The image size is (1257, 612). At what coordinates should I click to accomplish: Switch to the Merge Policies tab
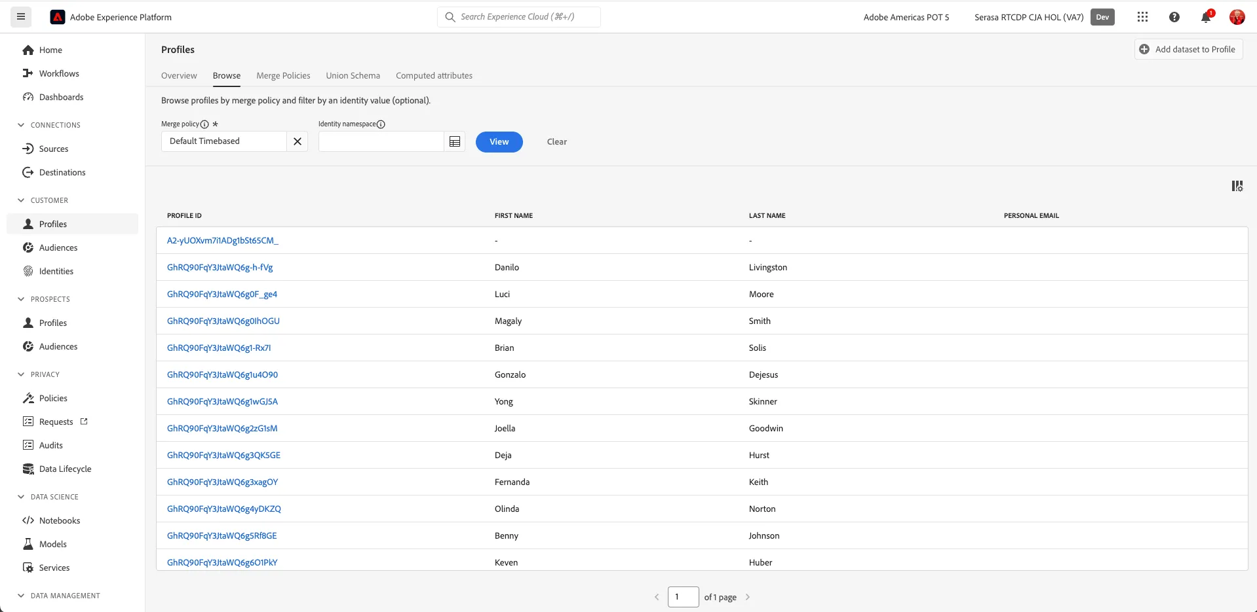coord(283,76)
